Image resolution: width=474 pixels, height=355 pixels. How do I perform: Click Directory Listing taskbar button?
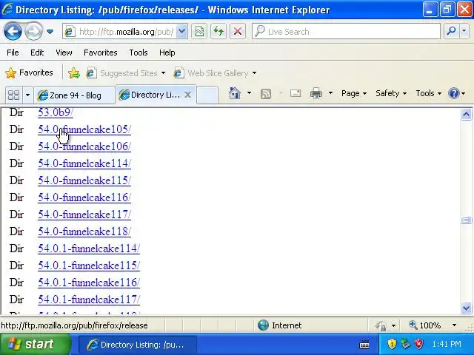tap(138, 345)
